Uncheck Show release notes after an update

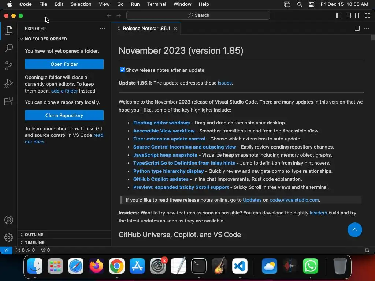click(x=122, y=70)
